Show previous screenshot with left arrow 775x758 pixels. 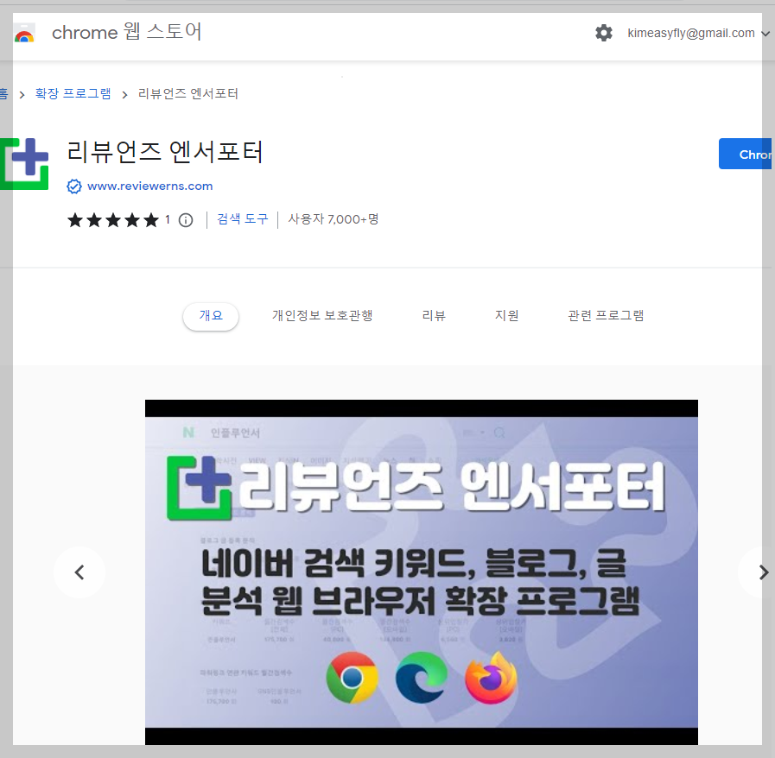coord(79,572)
